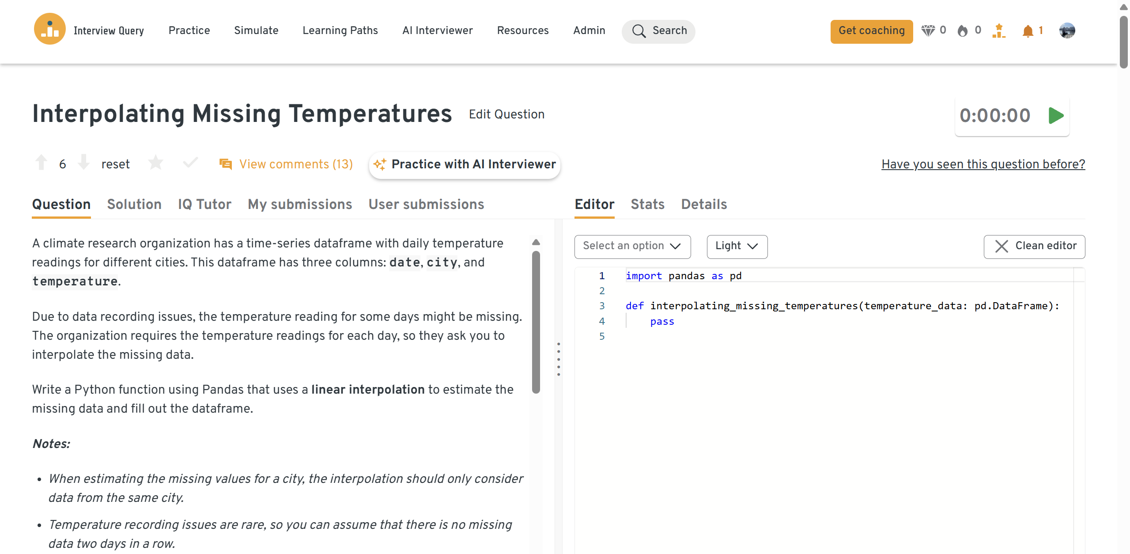Expand the Light theme dropdown
Screen dimensions: 1130x554
tap(737, 246)
